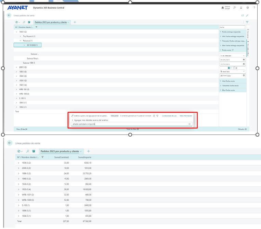261x229 pixels.
Task: Expand 'Año Fecha entrega requerida' field section
Action: tap(233, 36)
